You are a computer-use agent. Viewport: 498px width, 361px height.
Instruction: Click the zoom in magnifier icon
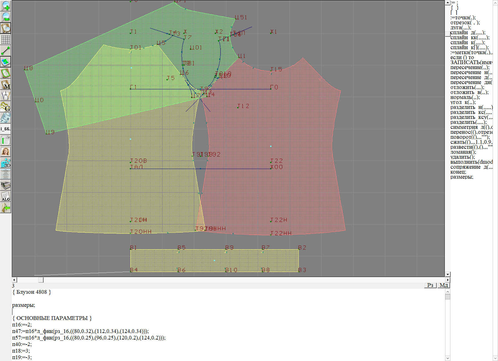pyautogui.click(x=6, y=6)
